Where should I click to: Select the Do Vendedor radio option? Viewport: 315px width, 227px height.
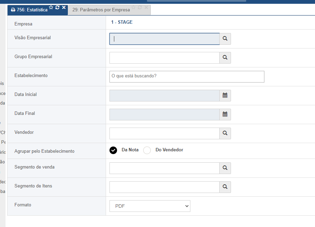[147, 150]
